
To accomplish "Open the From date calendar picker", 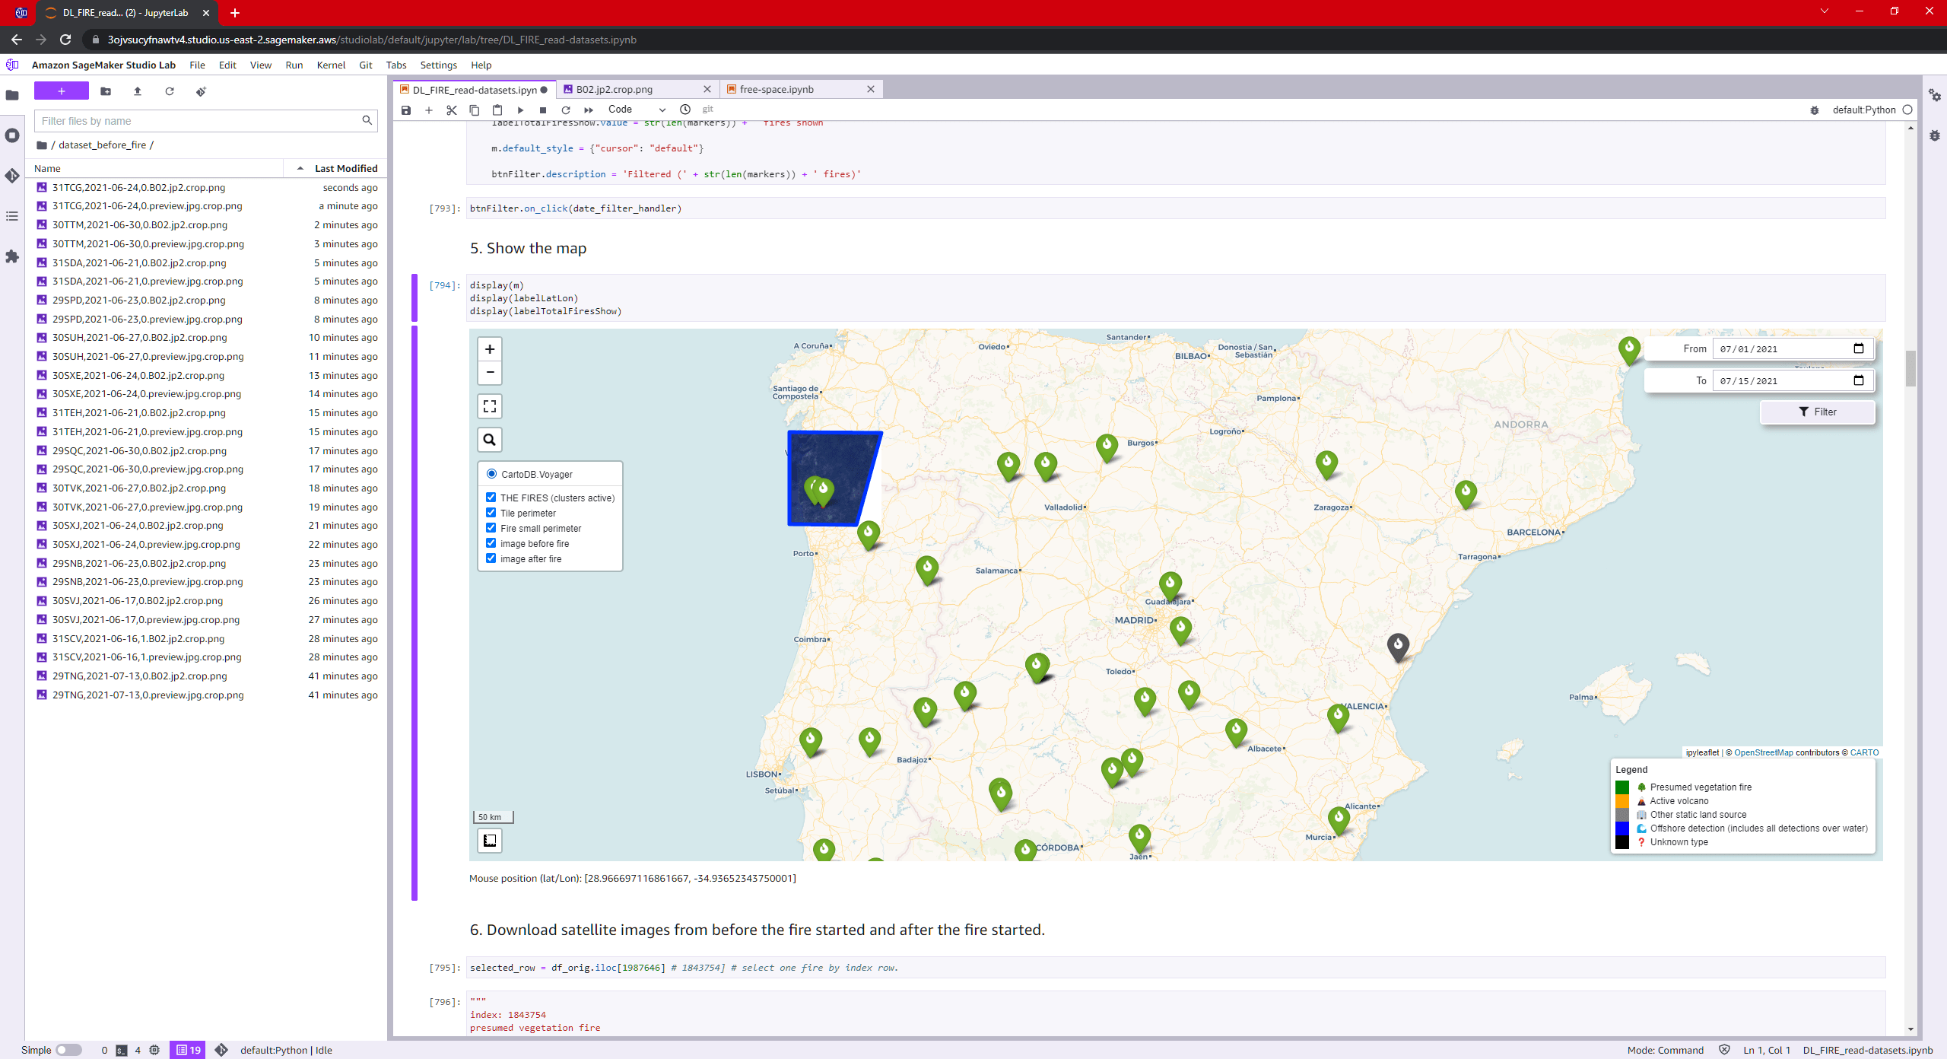I will [x=1858, y=348].
